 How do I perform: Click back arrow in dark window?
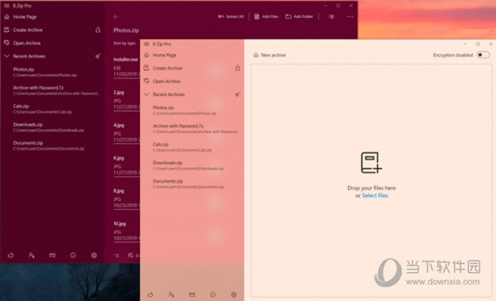coord(116,17)
